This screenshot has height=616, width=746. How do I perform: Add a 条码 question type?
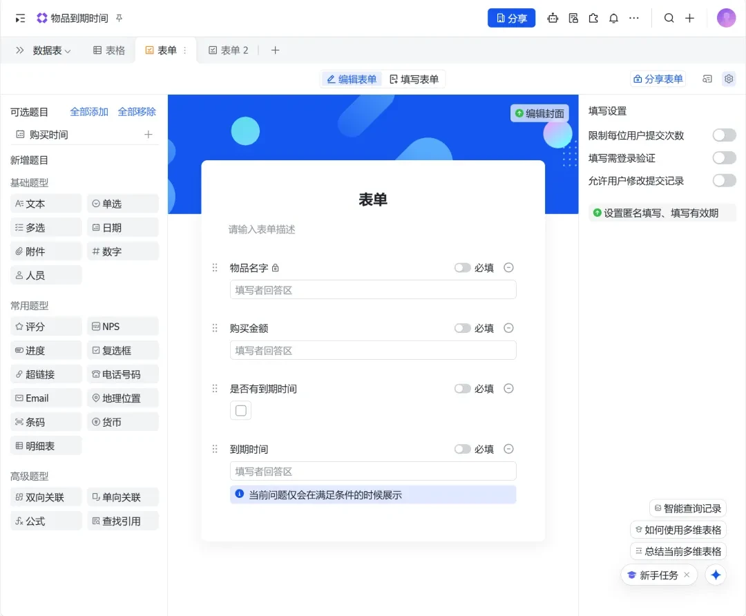(x=46, y=422)
